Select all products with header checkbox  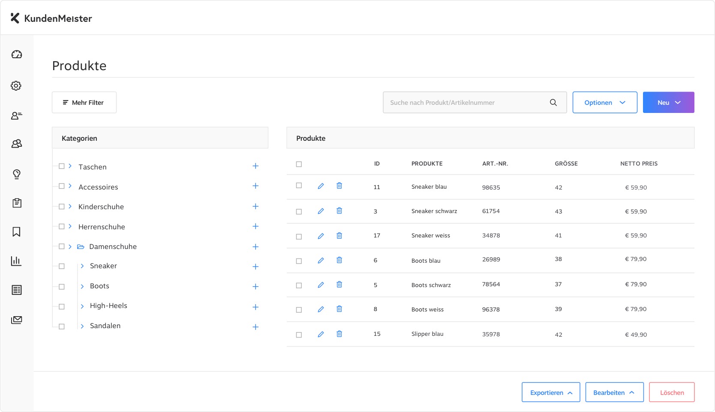pos(299,164)
